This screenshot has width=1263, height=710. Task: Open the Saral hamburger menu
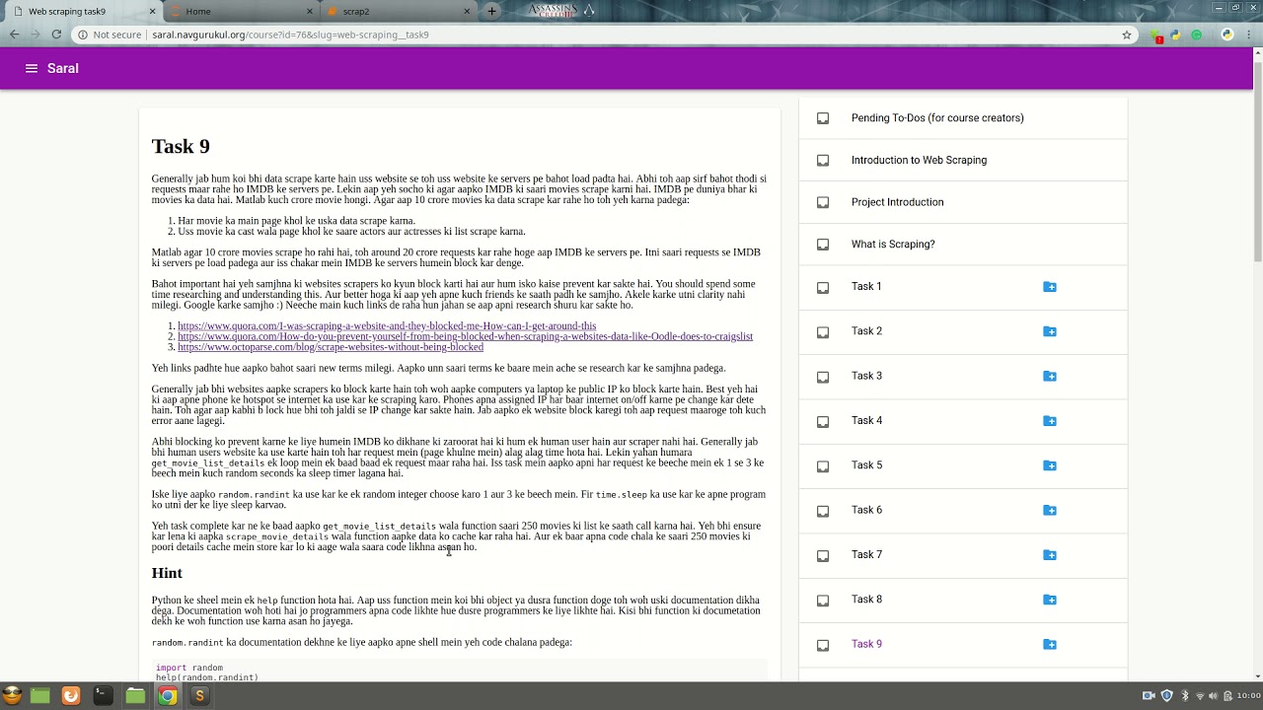click(x=32, y=68)
